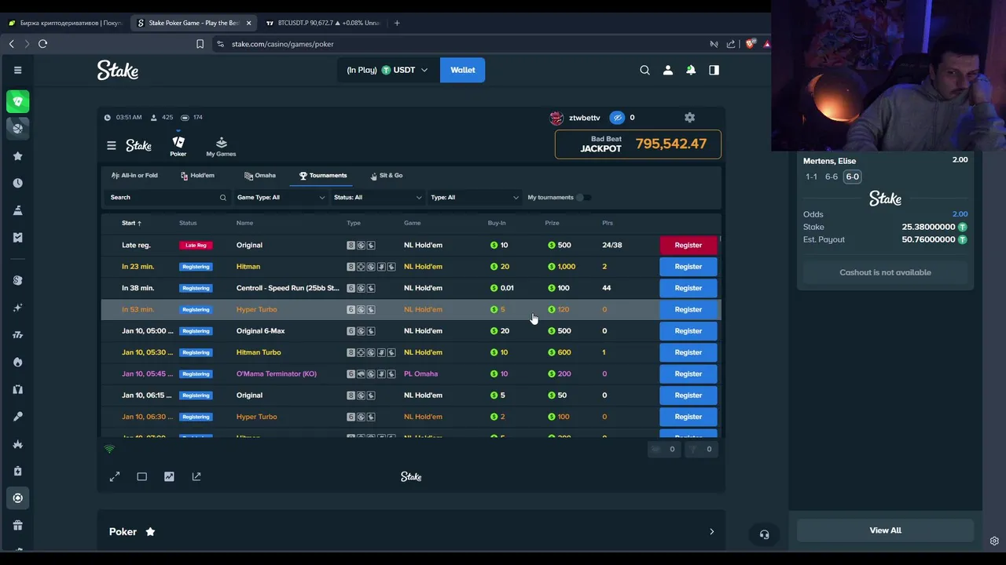Open the USDT currency balance dropdown
The width and height of the screenshot is (1006, 565).
click(x=387, y=70)
